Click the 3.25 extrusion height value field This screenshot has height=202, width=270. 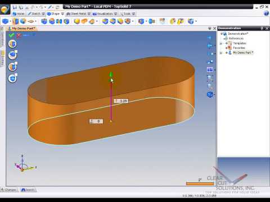(x=121, y=101)
